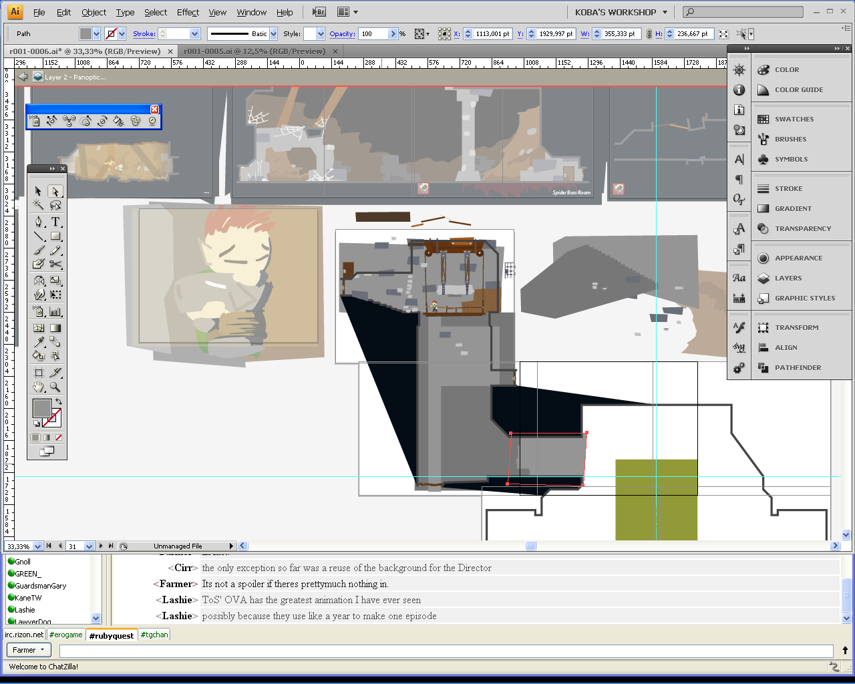Image resolution: width=855 pixels, height=684 pixels.
Task: Select the Zoom magnifier tool
Action: [x=55, y=387]
